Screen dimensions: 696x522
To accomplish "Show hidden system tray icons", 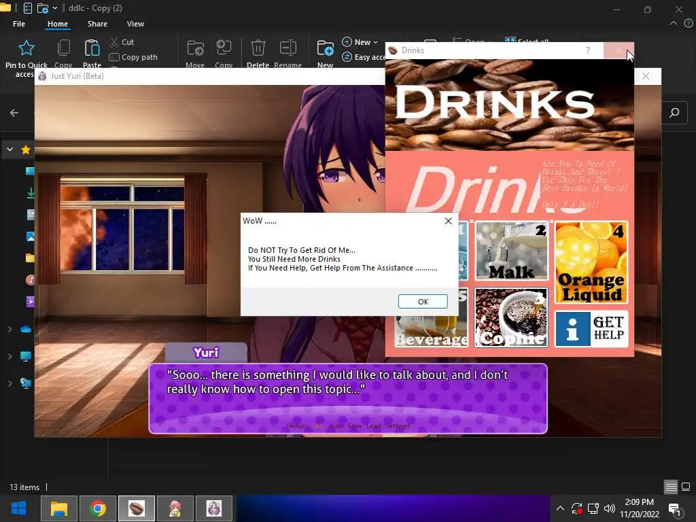I will coord(560,508).
